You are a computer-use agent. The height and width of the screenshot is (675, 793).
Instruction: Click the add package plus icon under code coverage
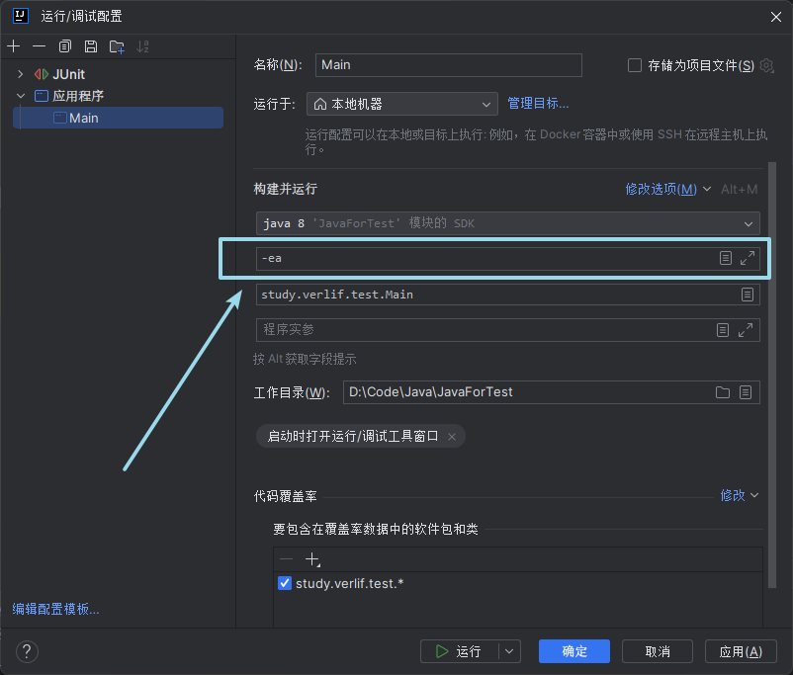pos(313,559)
